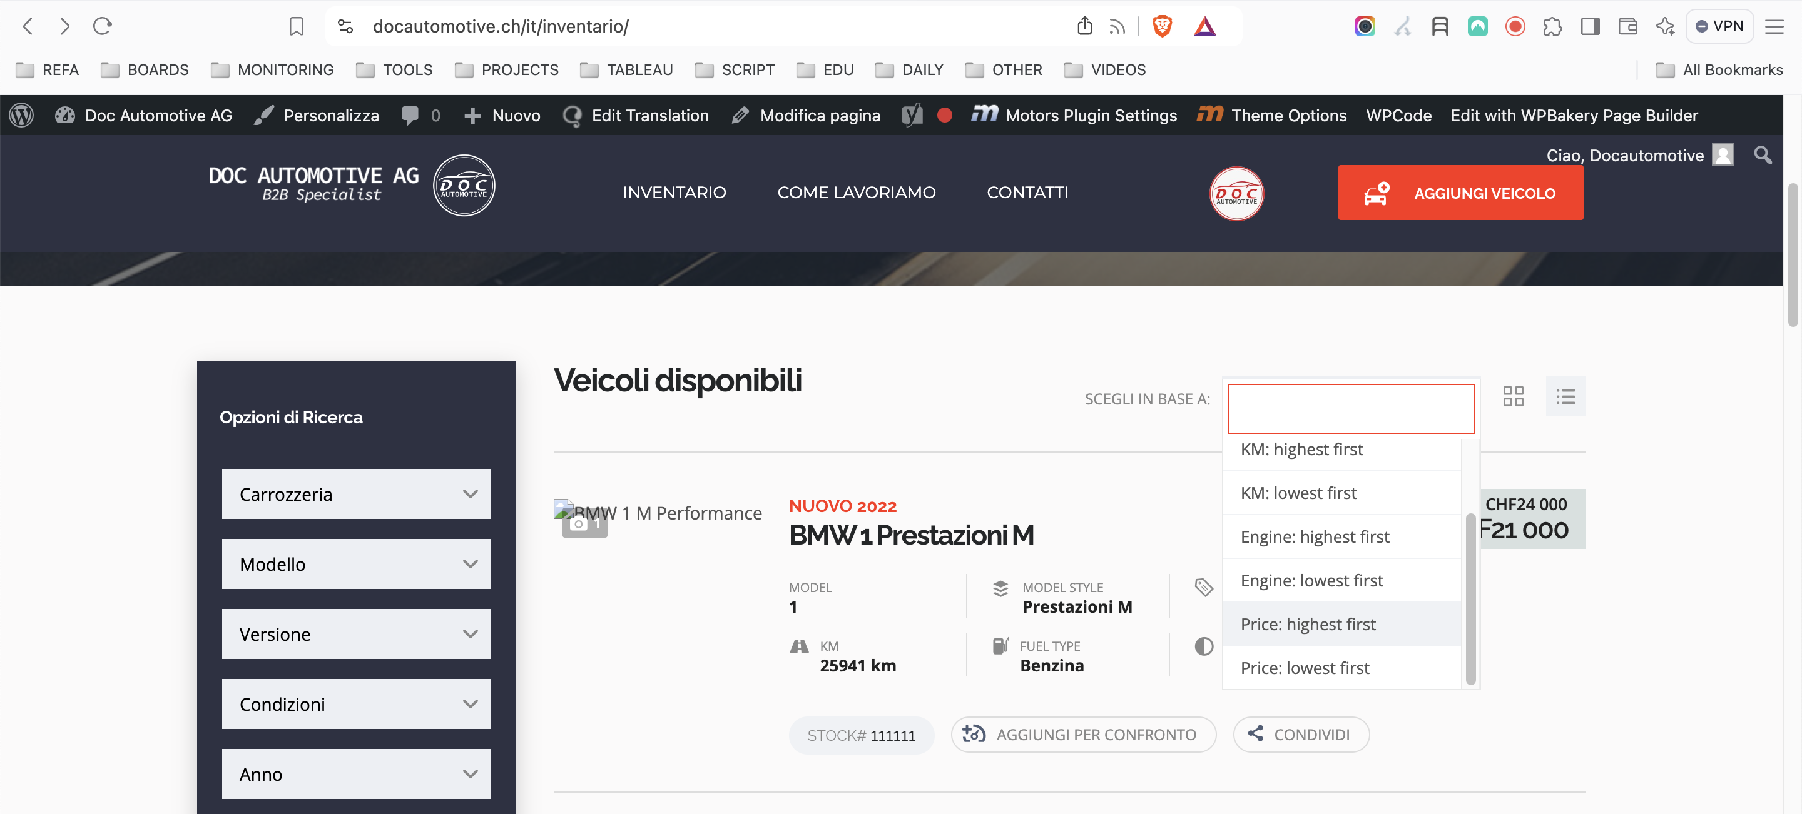Bookmark this page icon
Viewport: 1802px width, 814px height.
pyautogui.click(x=297, y=26)
